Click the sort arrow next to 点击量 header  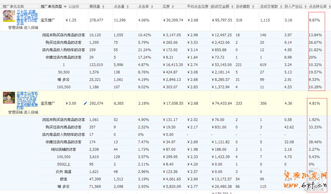point(128,7)
